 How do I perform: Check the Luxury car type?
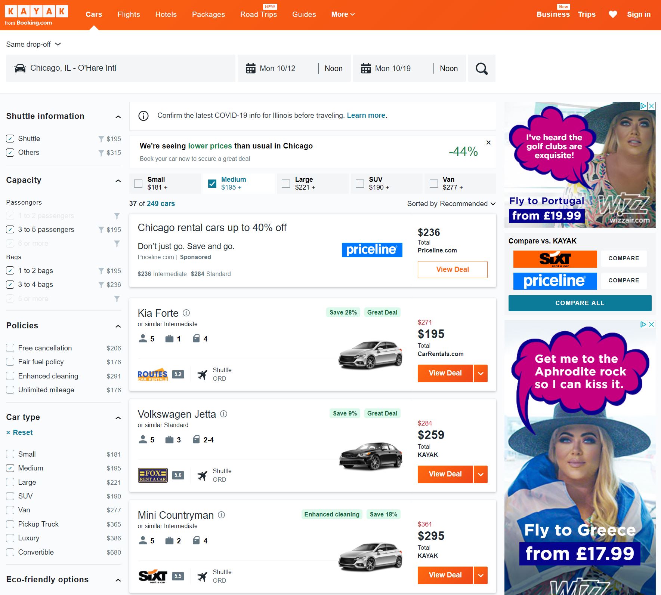coord(10,538)
